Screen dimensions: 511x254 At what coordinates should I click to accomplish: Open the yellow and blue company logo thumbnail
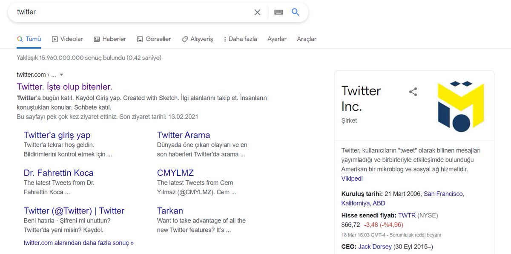click(x=461, y=106)
